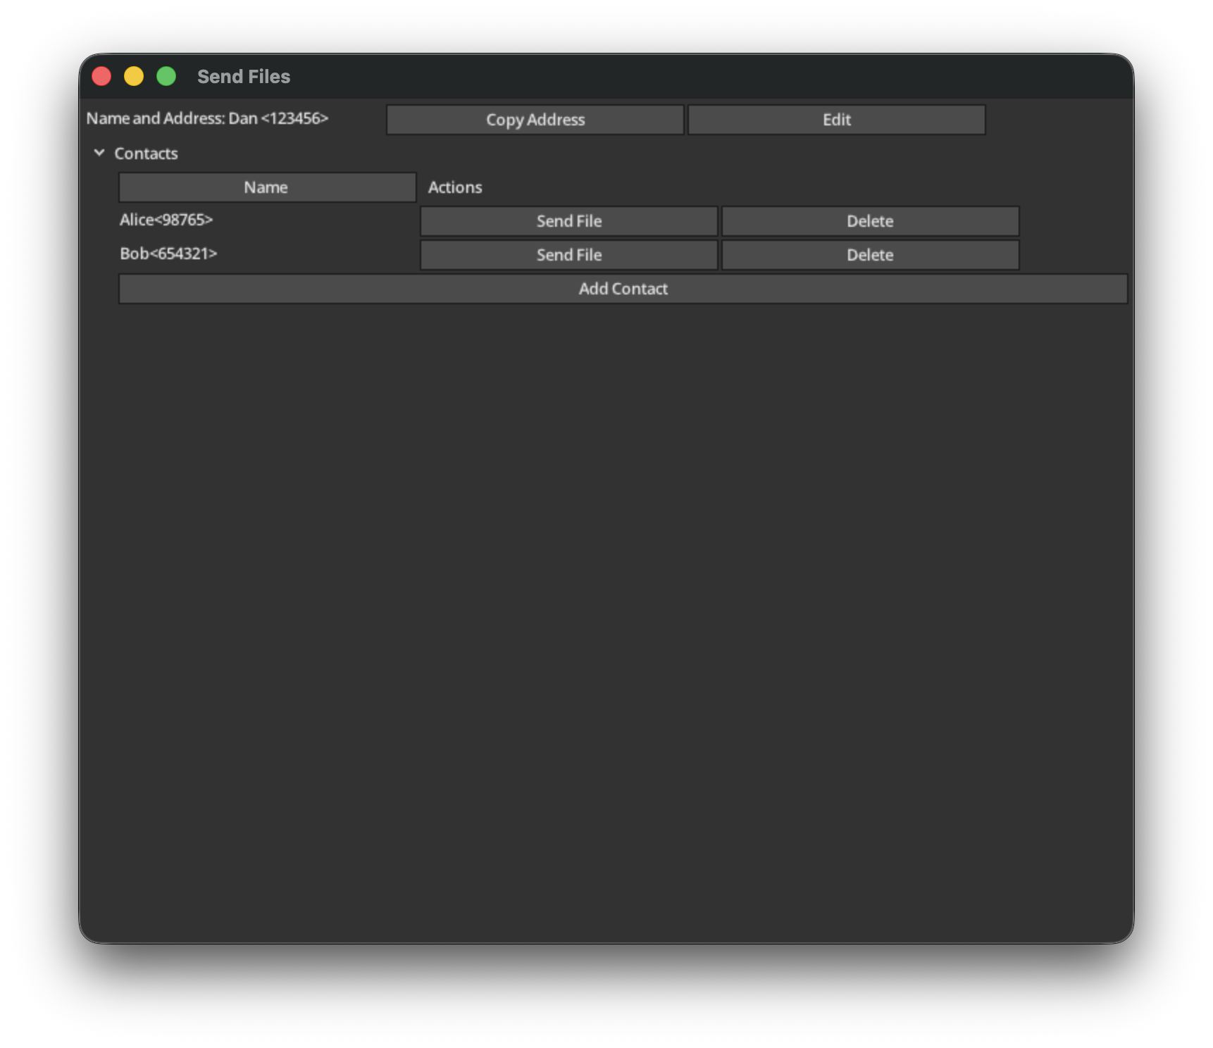The width and height of the screenshot is (1213, 1048).
Task: Send a file to Bob
Action: point(568,255)
